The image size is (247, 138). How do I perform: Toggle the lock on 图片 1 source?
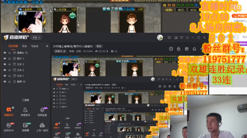click(x=10, y=59)
